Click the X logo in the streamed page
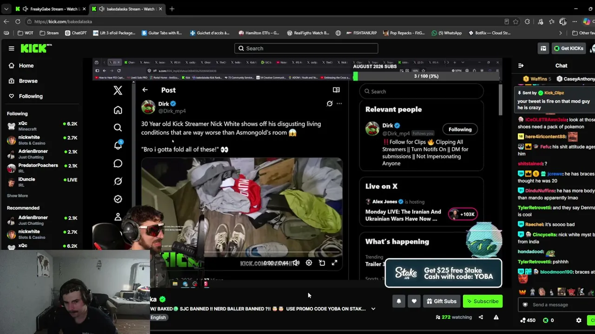 118,90
